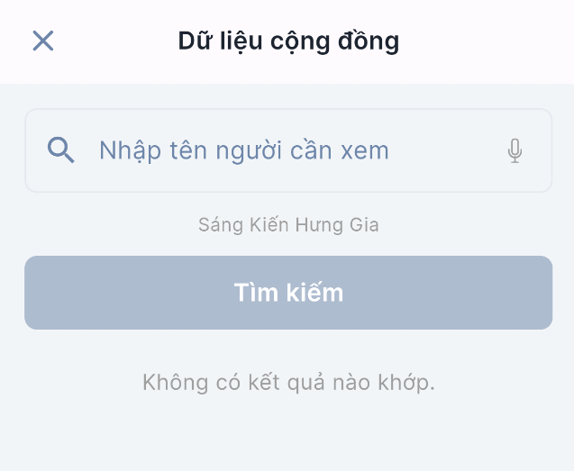Click the Tìm kiếm button

[288, 293]
